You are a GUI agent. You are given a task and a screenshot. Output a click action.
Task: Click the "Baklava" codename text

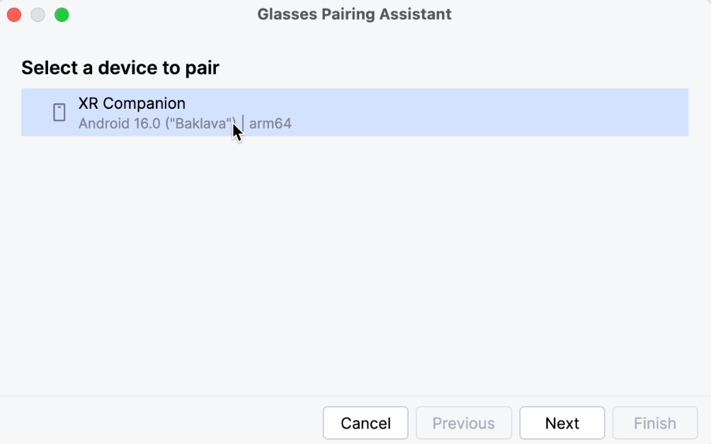pos(205,124)
